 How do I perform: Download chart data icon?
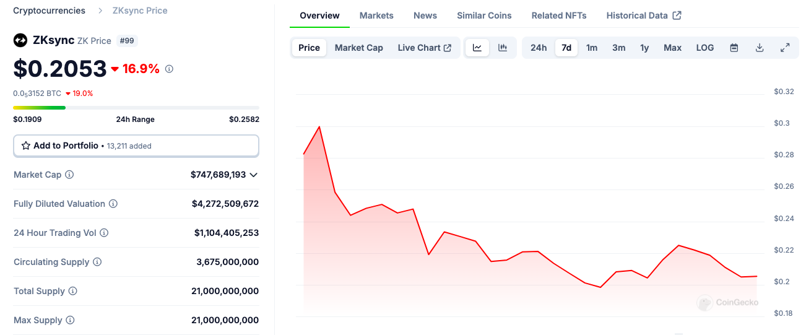pyautogui.click(x=760, y=48)
